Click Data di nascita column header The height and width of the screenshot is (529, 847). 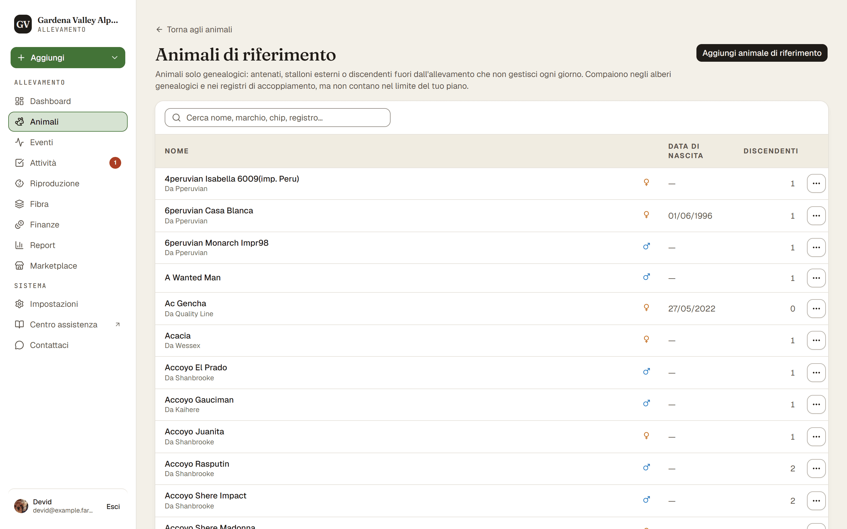coord(685,151)
